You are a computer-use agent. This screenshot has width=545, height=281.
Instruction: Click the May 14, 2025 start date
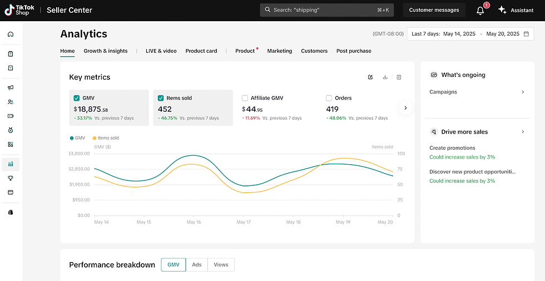459,34
